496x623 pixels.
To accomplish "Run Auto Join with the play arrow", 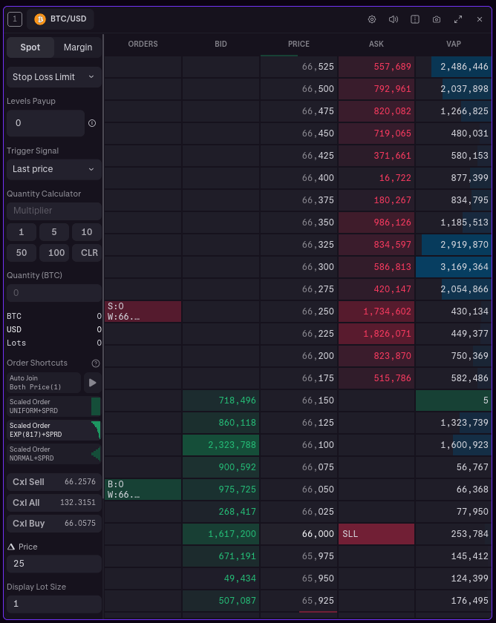I will (x=92, y=383).
